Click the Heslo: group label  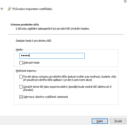click(x=20, y=50)
